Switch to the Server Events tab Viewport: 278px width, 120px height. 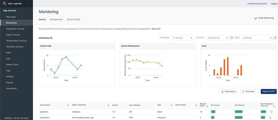(74, 19)
